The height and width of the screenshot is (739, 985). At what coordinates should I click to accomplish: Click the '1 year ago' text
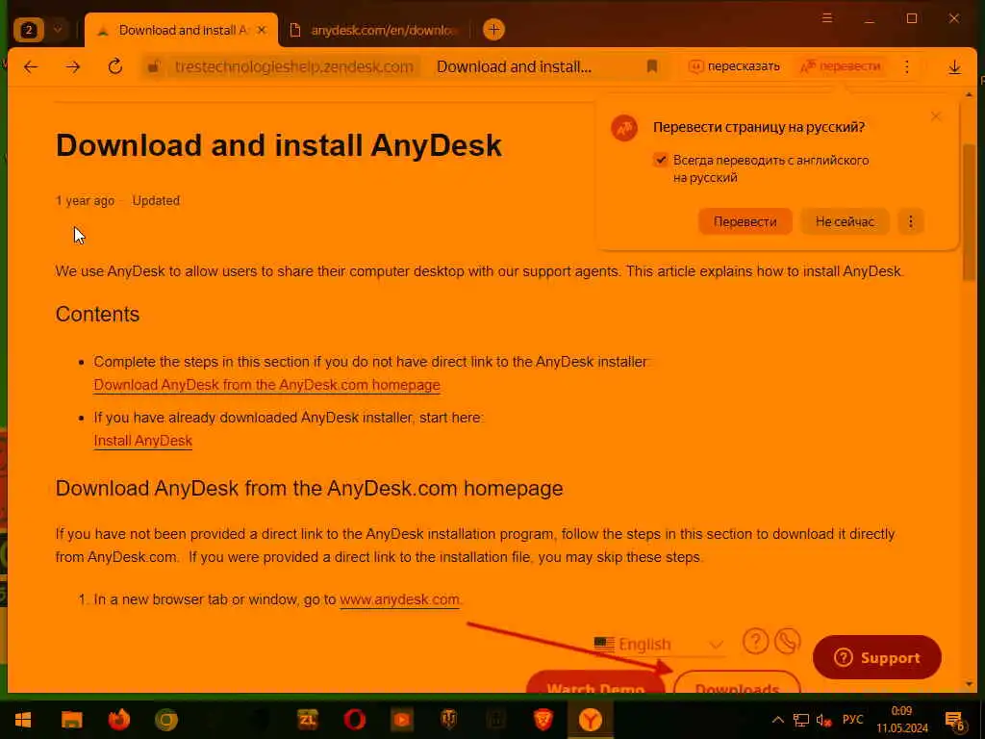[86, 201]
